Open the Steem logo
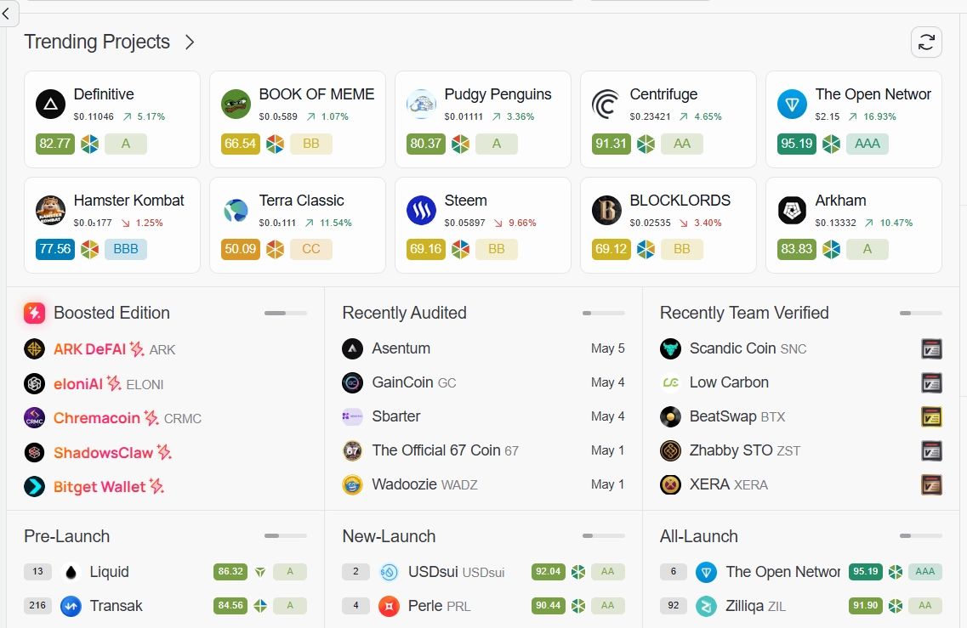The height and width of the screenshot is (628, 967). coord(422,210)
